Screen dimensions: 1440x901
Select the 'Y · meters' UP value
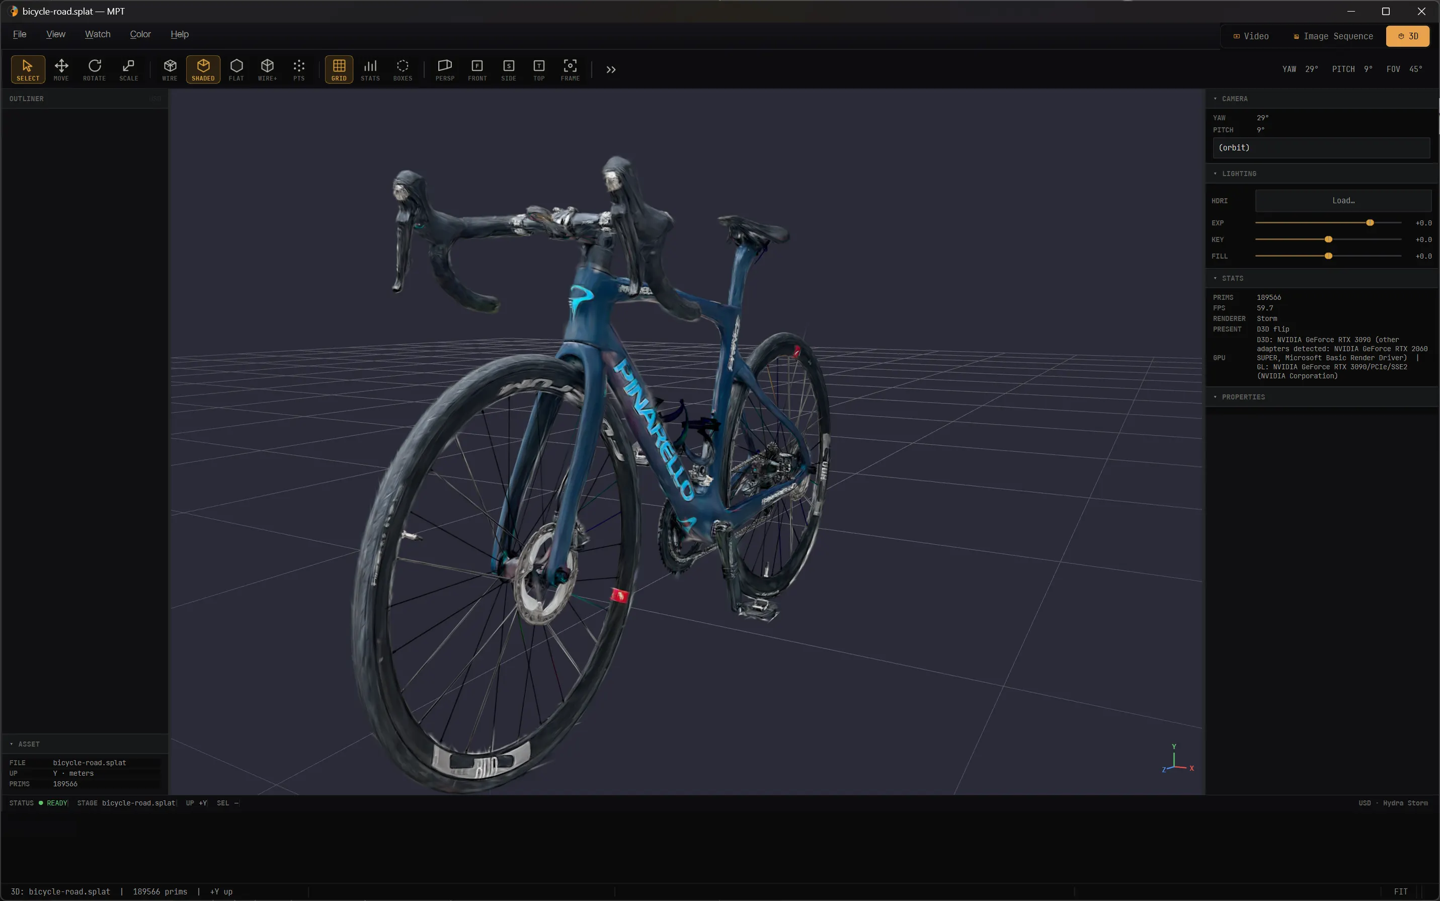pos(73,774)
